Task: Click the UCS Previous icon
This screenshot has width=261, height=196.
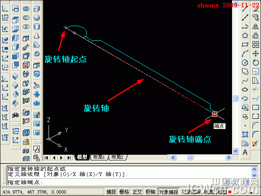Action: point(5,29)
